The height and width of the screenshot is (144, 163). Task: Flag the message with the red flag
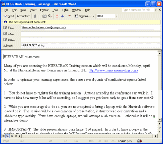click(x=69, y=16)
